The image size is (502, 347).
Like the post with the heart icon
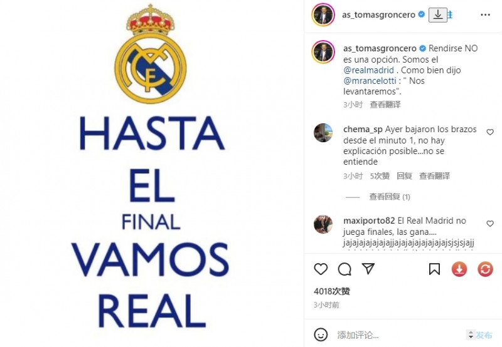[x=321, y=269]
